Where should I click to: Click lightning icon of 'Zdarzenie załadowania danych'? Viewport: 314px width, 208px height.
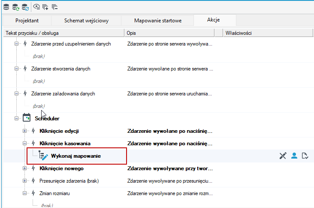point(25,93)
